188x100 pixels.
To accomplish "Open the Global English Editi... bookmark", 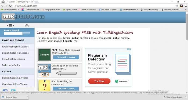I will [x=88, y=10].
